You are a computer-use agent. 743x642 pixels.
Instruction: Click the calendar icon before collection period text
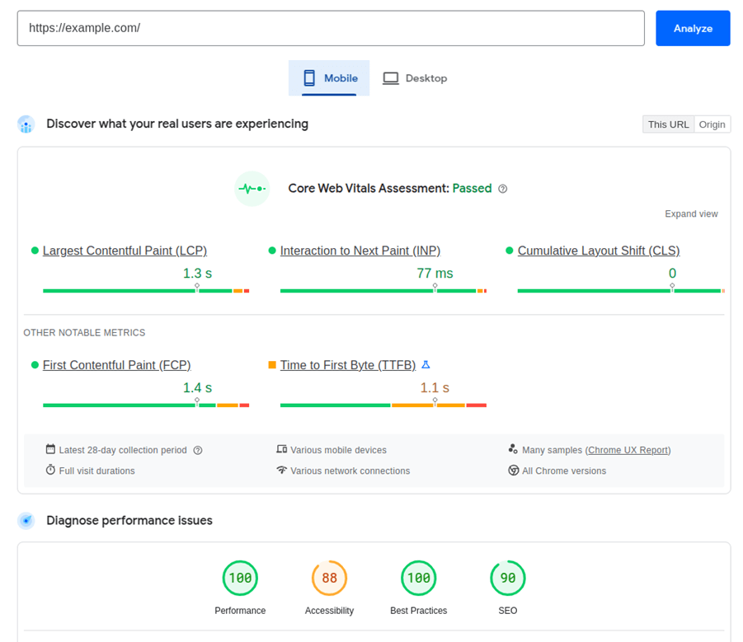[x=49, y=450]
